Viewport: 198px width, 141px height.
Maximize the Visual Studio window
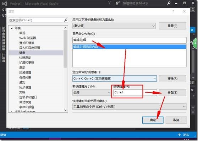click(185, 3)
